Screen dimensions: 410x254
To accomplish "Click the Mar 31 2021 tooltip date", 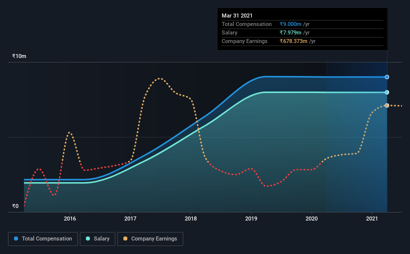I will [x=237, y=15].
